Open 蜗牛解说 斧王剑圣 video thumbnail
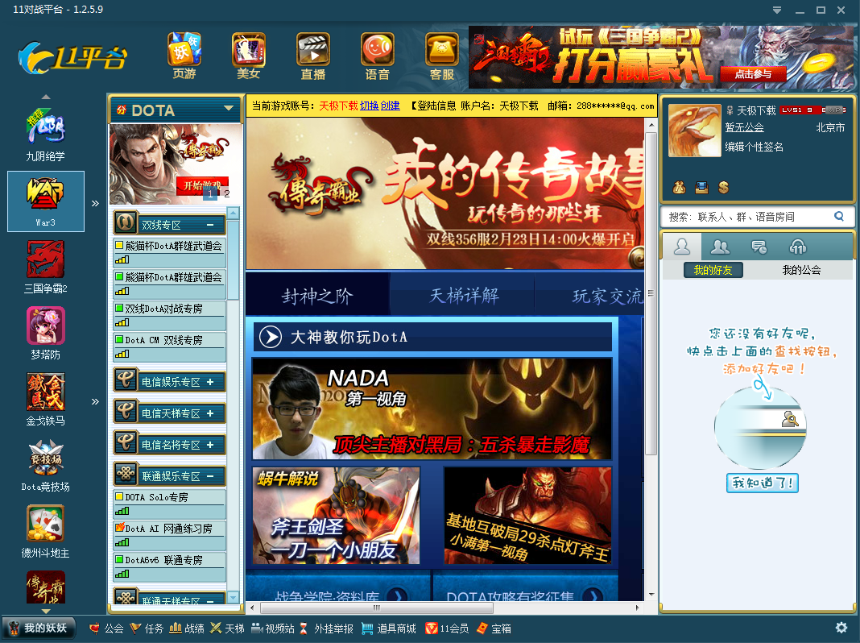The width and height of the screenshot is (860, 643). coord(337,515)
